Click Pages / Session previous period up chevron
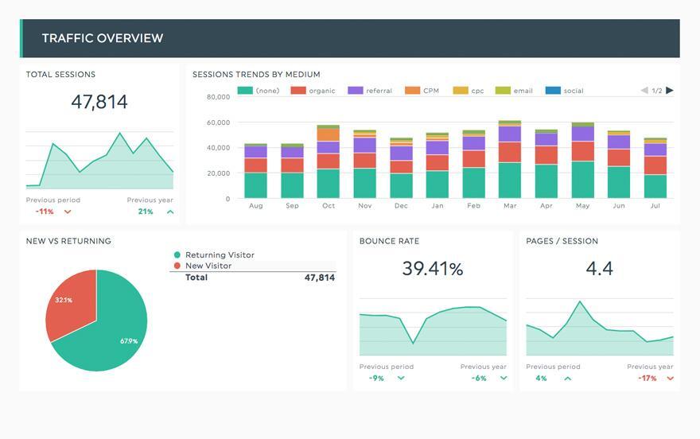This screenshot has height=439, width=700. 567,379
